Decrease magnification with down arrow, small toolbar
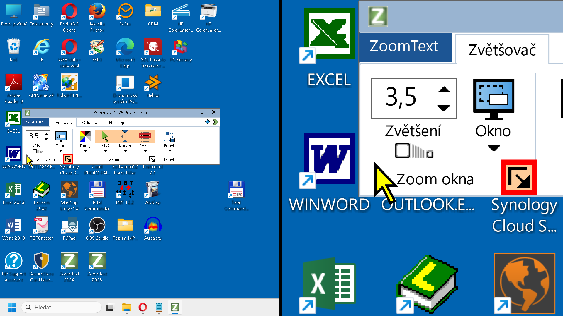Image resolution: width=563 pixels, height=316 pixels. pyautogui.click(x=46, y=139)
